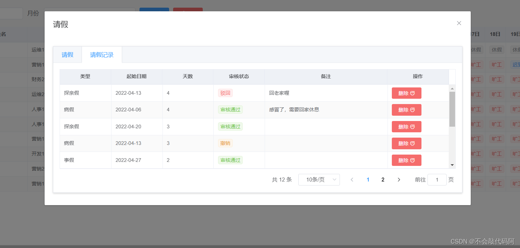520x248 pixels.
Task: Jump to page 2 in pagination
Action: 383,180
